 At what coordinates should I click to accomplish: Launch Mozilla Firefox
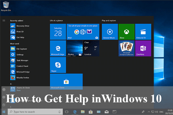pyautogui.click(x=23, y=78)
